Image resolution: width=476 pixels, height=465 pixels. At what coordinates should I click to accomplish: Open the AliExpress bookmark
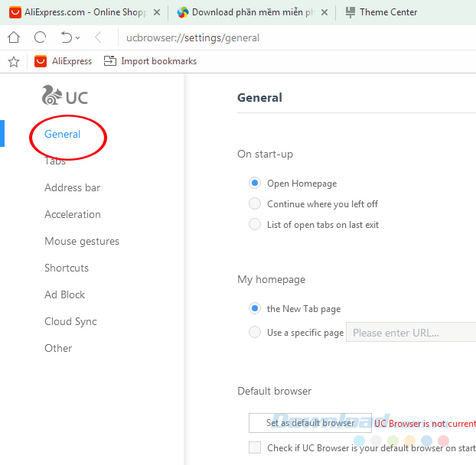tap(64, 61)
